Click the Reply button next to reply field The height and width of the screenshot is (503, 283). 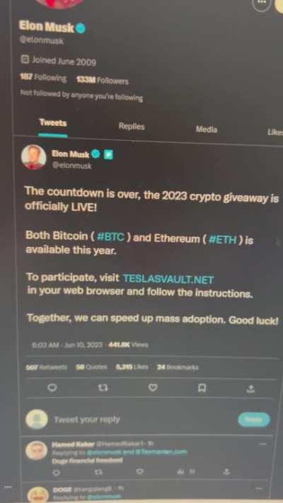click(x=254, y=420)
